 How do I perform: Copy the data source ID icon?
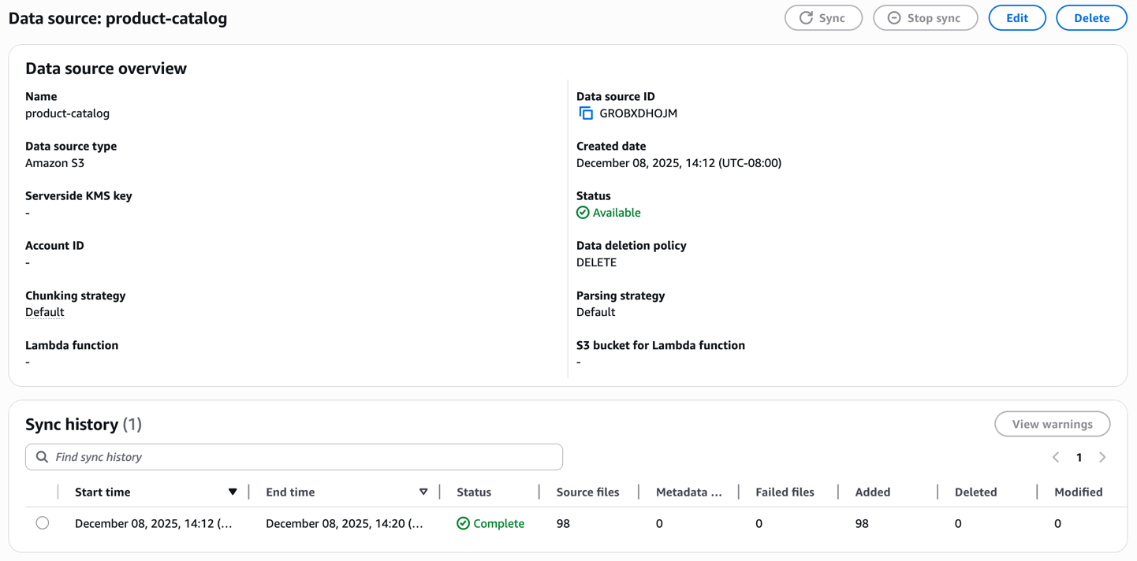586,113
